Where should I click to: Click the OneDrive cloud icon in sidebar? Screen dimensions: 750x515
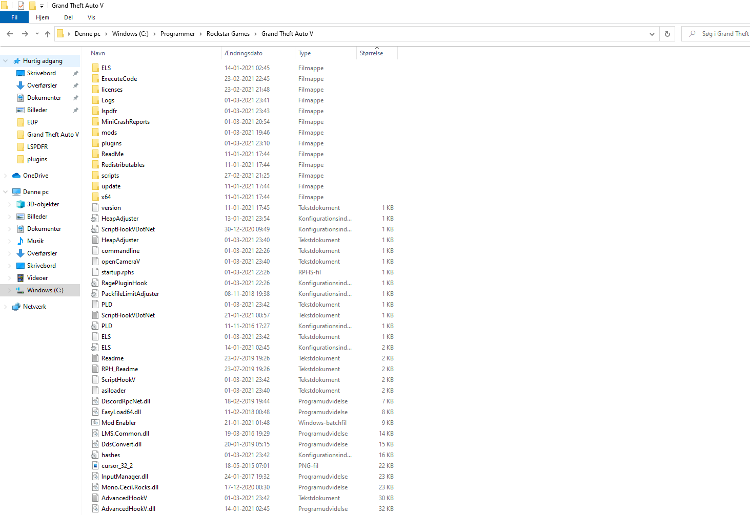16,176
